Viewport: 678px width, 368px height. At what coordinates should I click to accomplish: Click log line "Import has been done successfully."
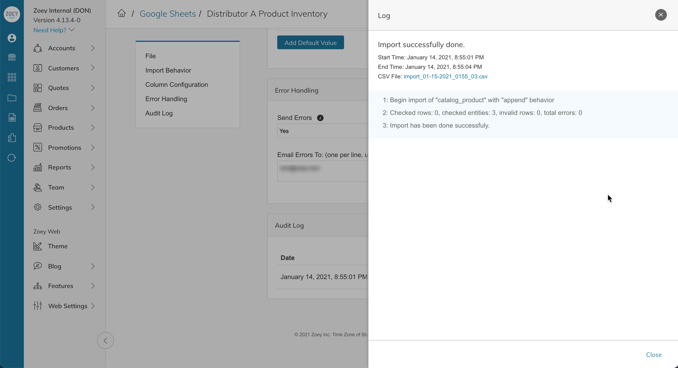(436, 125)
